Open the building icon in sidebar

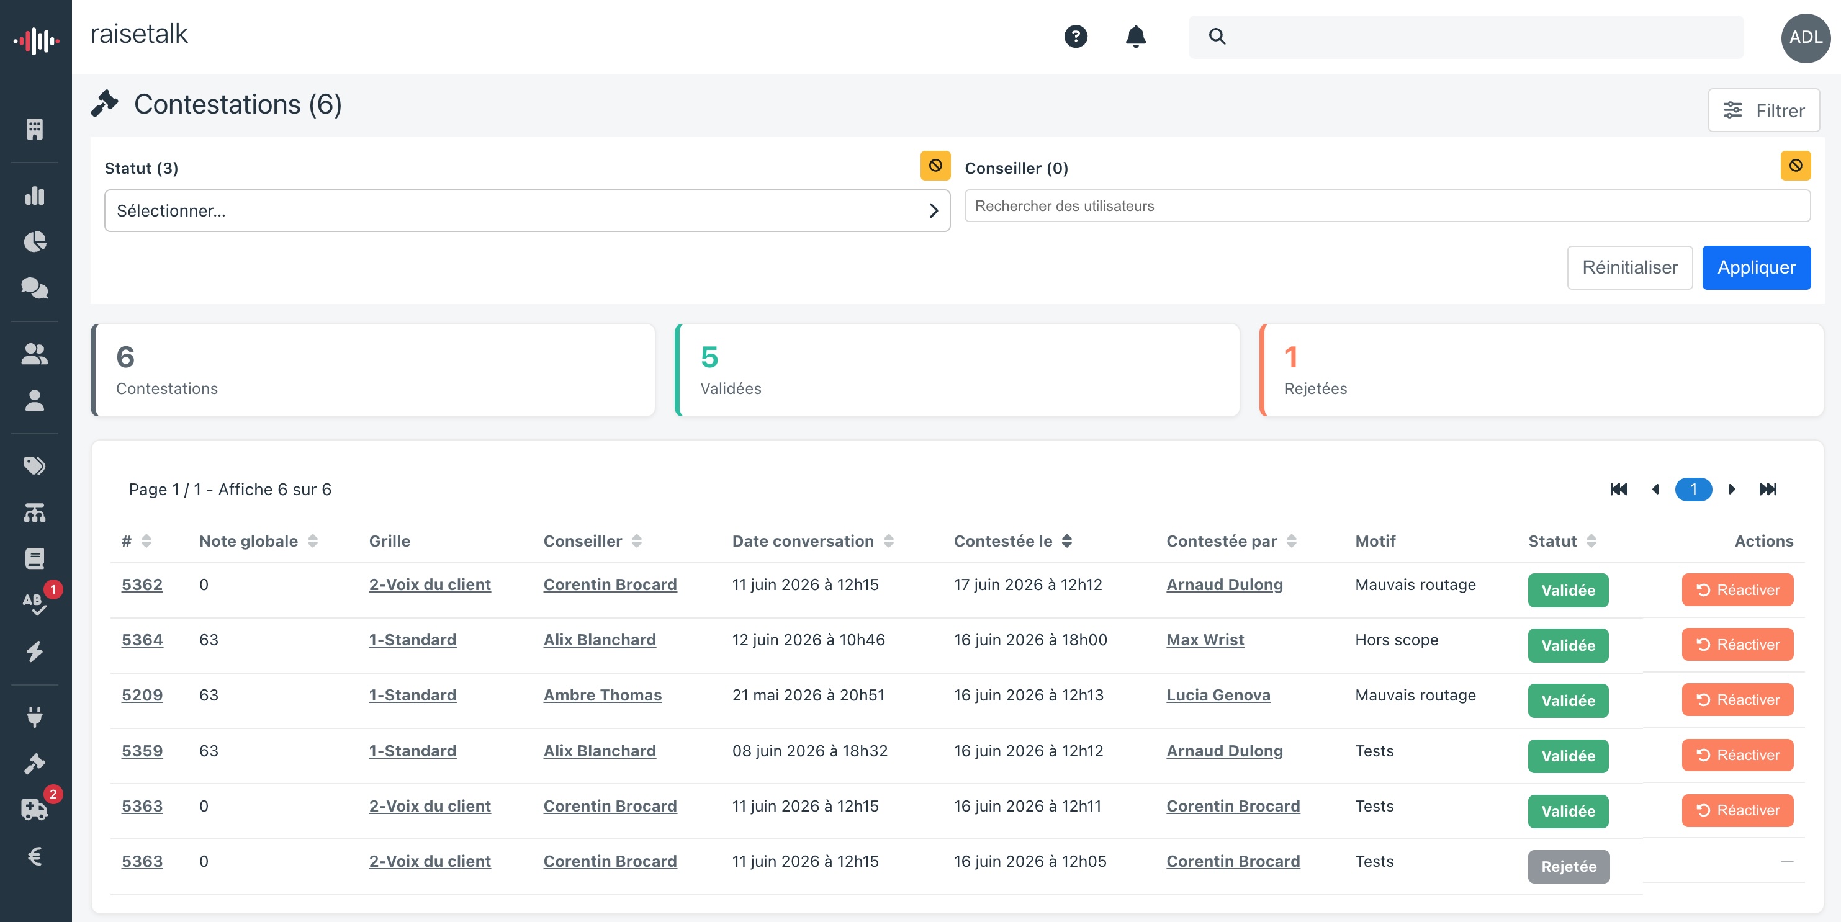[x=34, y=128]
